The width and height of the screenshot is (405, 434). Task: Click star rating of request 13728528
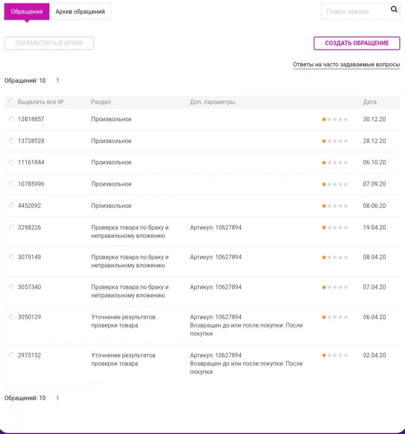335,141
